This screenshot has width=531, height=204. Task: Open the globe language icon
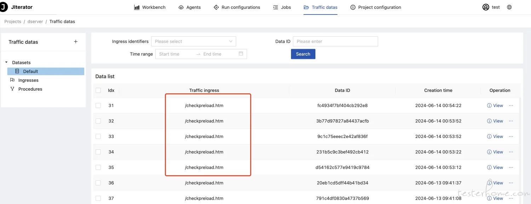click(x=509, y=7)
